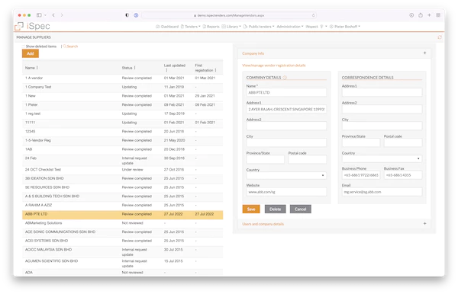This screenshot has width=458, height=294.
Task: Click the Email field
Action: [x=382, y=192]
